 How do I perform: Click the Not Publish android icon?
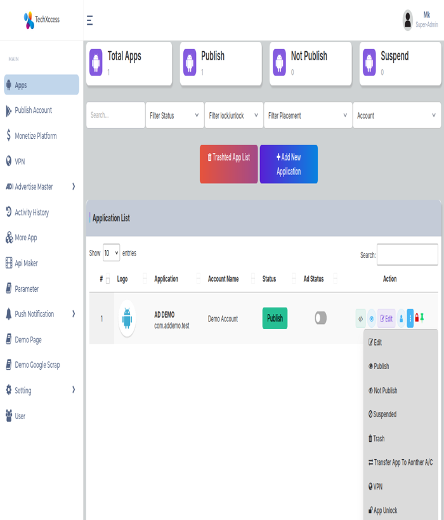(280, 62)
